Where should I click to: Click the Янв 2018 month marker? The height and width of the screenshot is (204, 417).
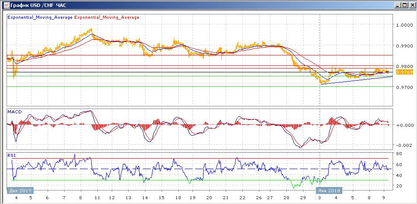pos(329,191)
